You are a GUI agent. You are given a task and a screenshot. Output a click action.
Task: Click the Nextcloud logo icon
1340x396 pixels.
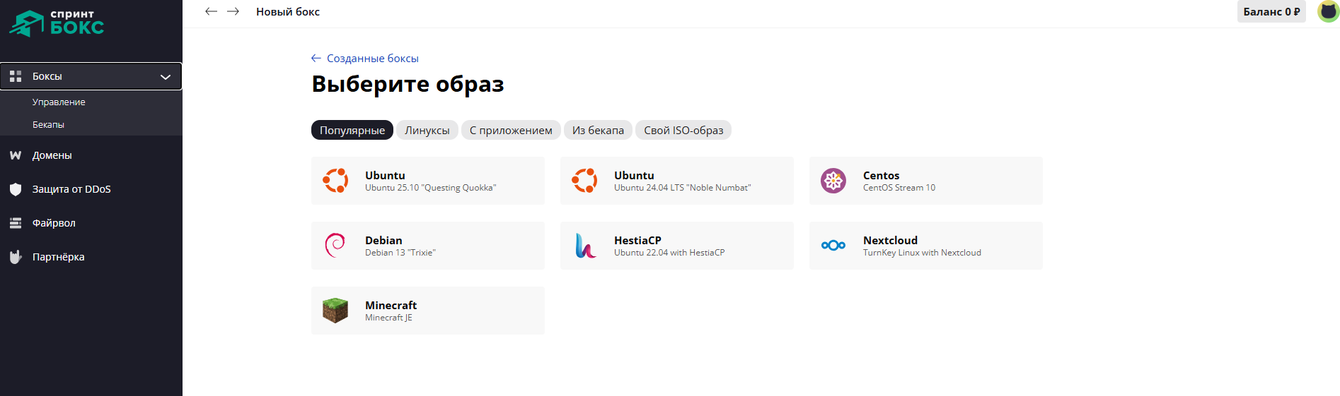click(x=833, y=246)
